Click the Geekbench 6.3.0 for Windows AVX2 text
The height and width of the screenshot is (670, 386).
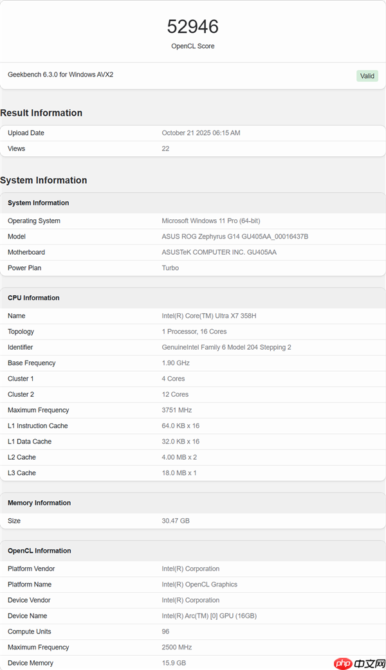click(x=60, y=75)
